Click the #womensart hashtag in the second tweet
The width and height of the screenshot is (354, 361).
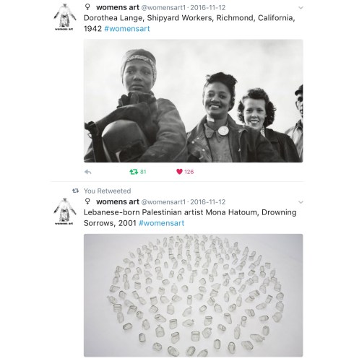point(162,223)
